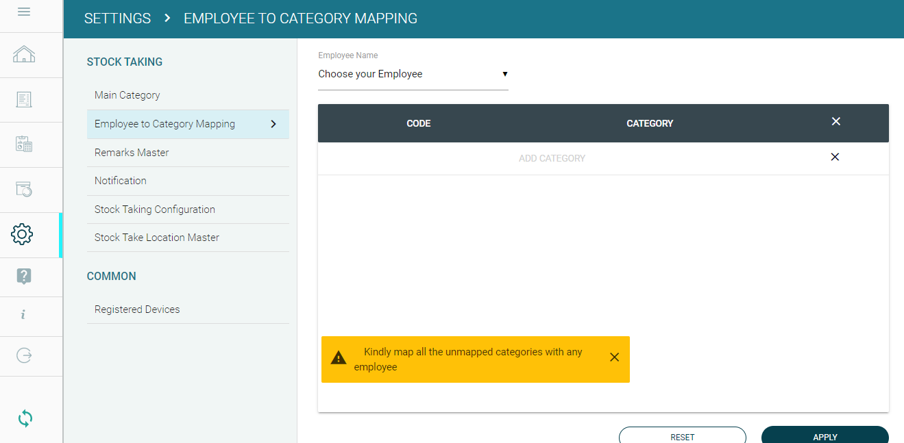This screenshot has height=443, width=904.
Task: Open the clipboard report icon in sidebar
Action: (24, 144)
